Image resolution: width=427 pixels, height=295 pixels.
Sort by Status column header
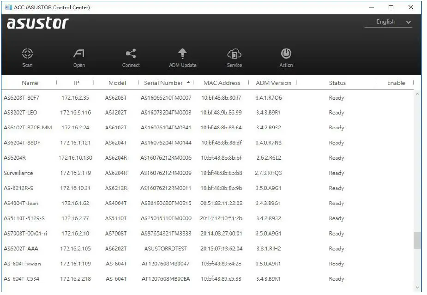pyautogui.click(x=337, y=83)
